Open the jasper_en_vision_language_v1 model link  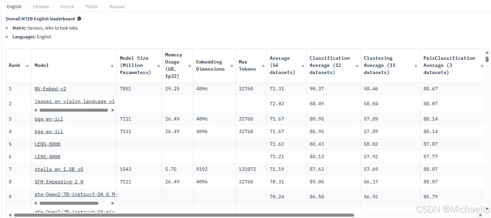pos(75,101)
